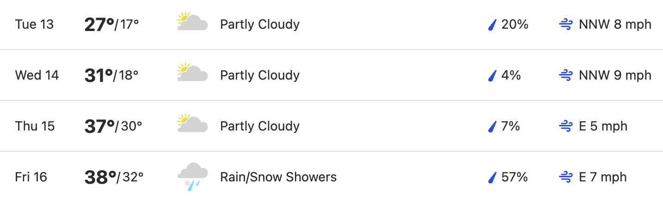Viewport: 663px width, 199px height.
Task: Click the raindrop icon next to 57%
Action: 492,177
